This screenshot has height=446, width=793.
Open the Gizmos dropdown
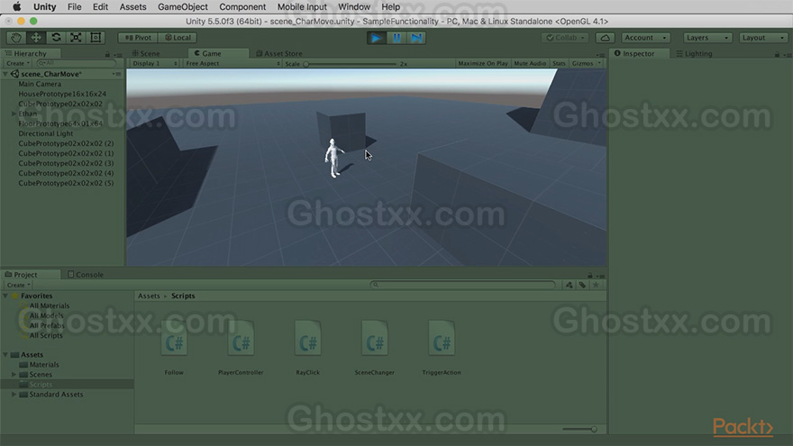pyautogui.click(x=586, y=63)
